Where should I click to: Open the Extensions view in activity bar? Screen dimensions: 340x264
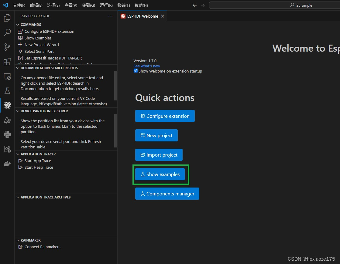click(x=7, y=62)
